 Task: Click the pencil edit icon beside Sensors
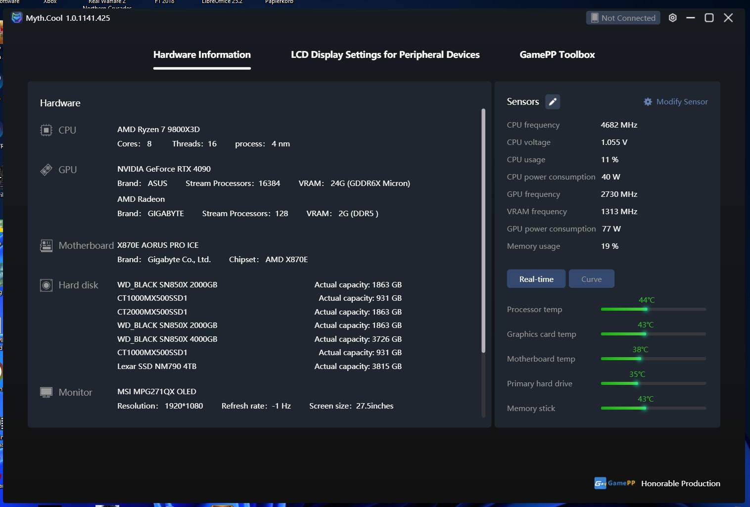coord(553,101)
